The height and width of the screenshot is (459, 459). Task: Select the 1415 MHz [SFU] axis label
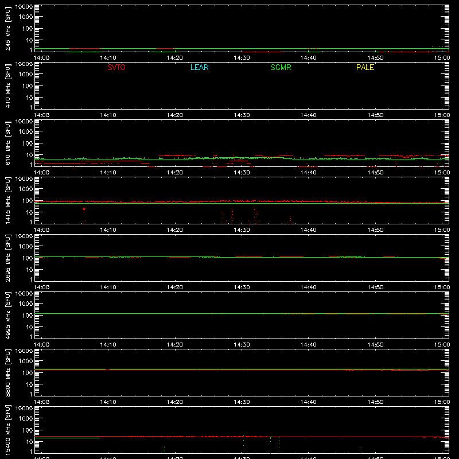[x=7, y=200]
